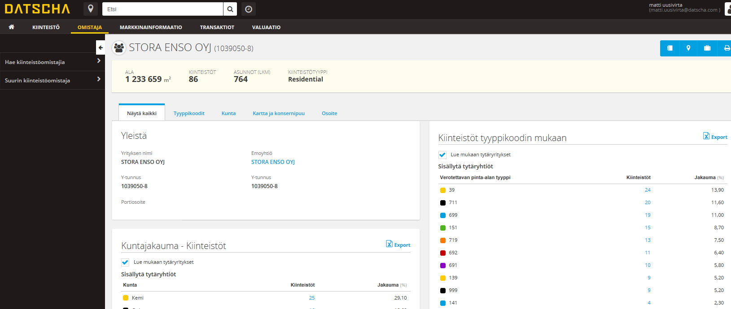Click the user profile icon at top right
The width and height of the screenshot is (731, 309).
pyautogui.click(x=728, y=9)
